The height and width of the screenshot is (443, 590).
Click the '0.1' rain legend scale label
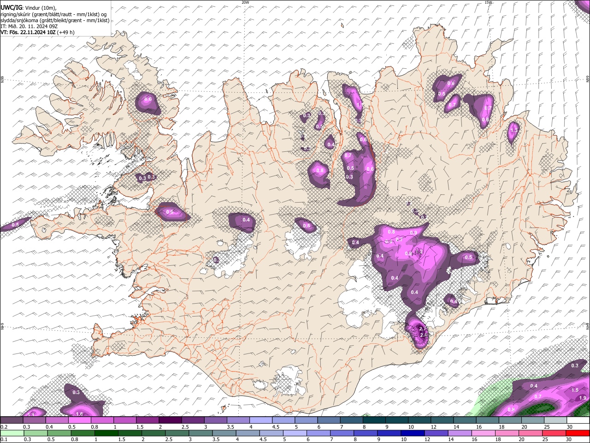(x=4, y=439)
